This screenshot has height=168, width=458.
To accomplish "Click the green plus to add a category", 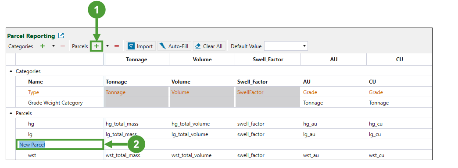I will coord(43,46).
